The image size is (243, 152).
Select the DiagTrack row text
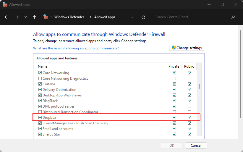[x=50, y=101]
